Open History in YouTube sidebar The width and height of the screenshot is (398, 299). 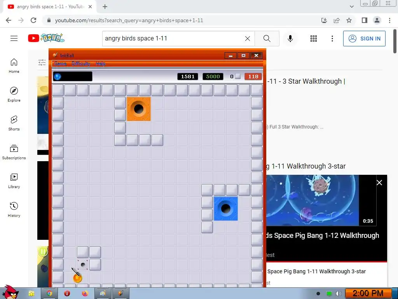14,209
